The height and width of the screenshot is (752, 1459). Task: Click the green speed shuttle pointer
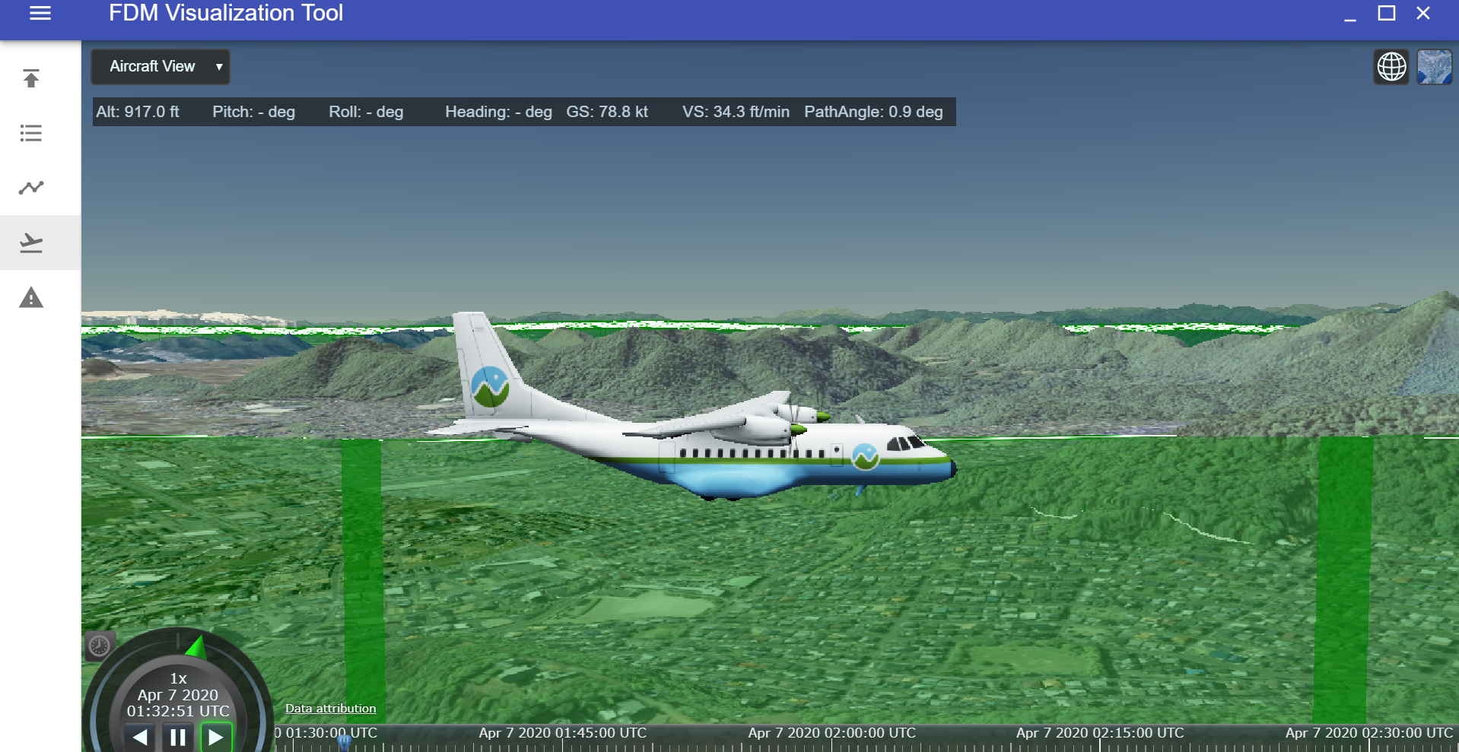(197, 646)
